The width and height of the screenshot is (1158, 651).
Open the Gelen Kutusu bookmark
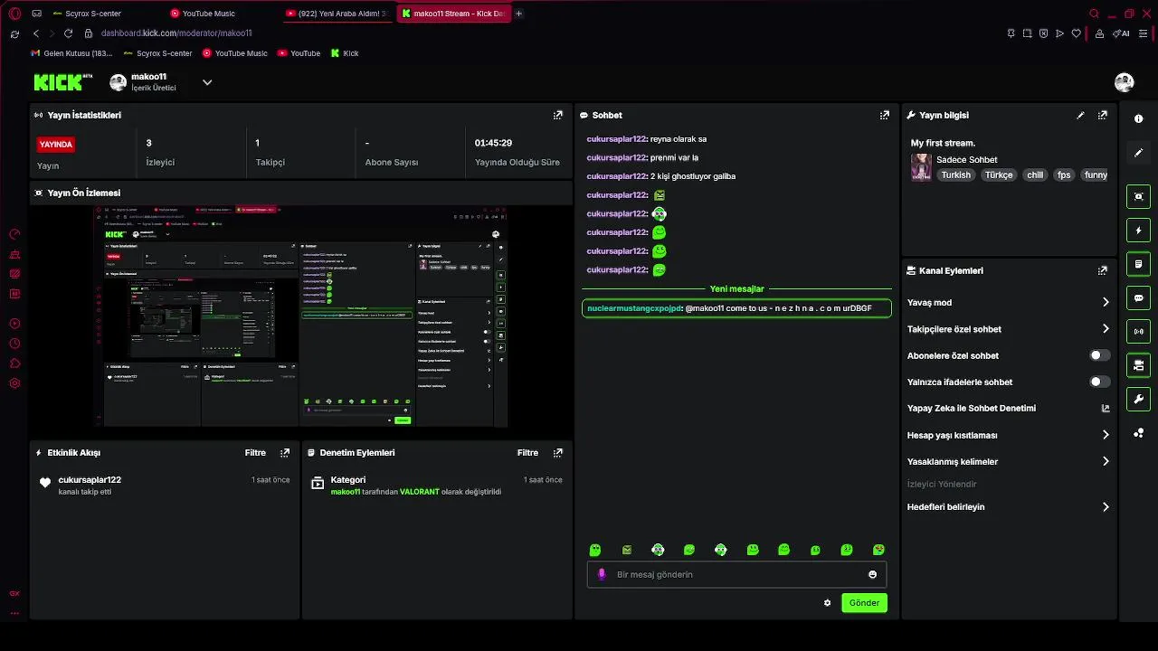(x=71, y=53)
